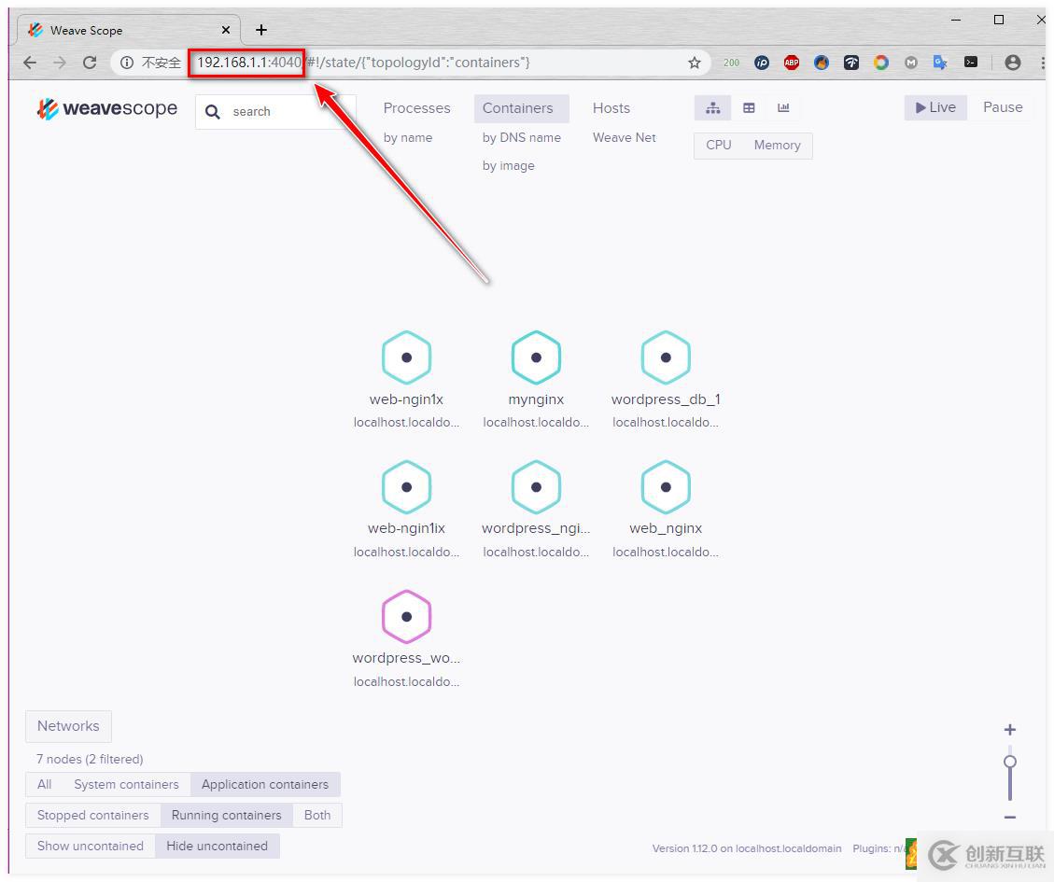Click the Live playback button
The image size is (1054, 882).
[935, 107]
